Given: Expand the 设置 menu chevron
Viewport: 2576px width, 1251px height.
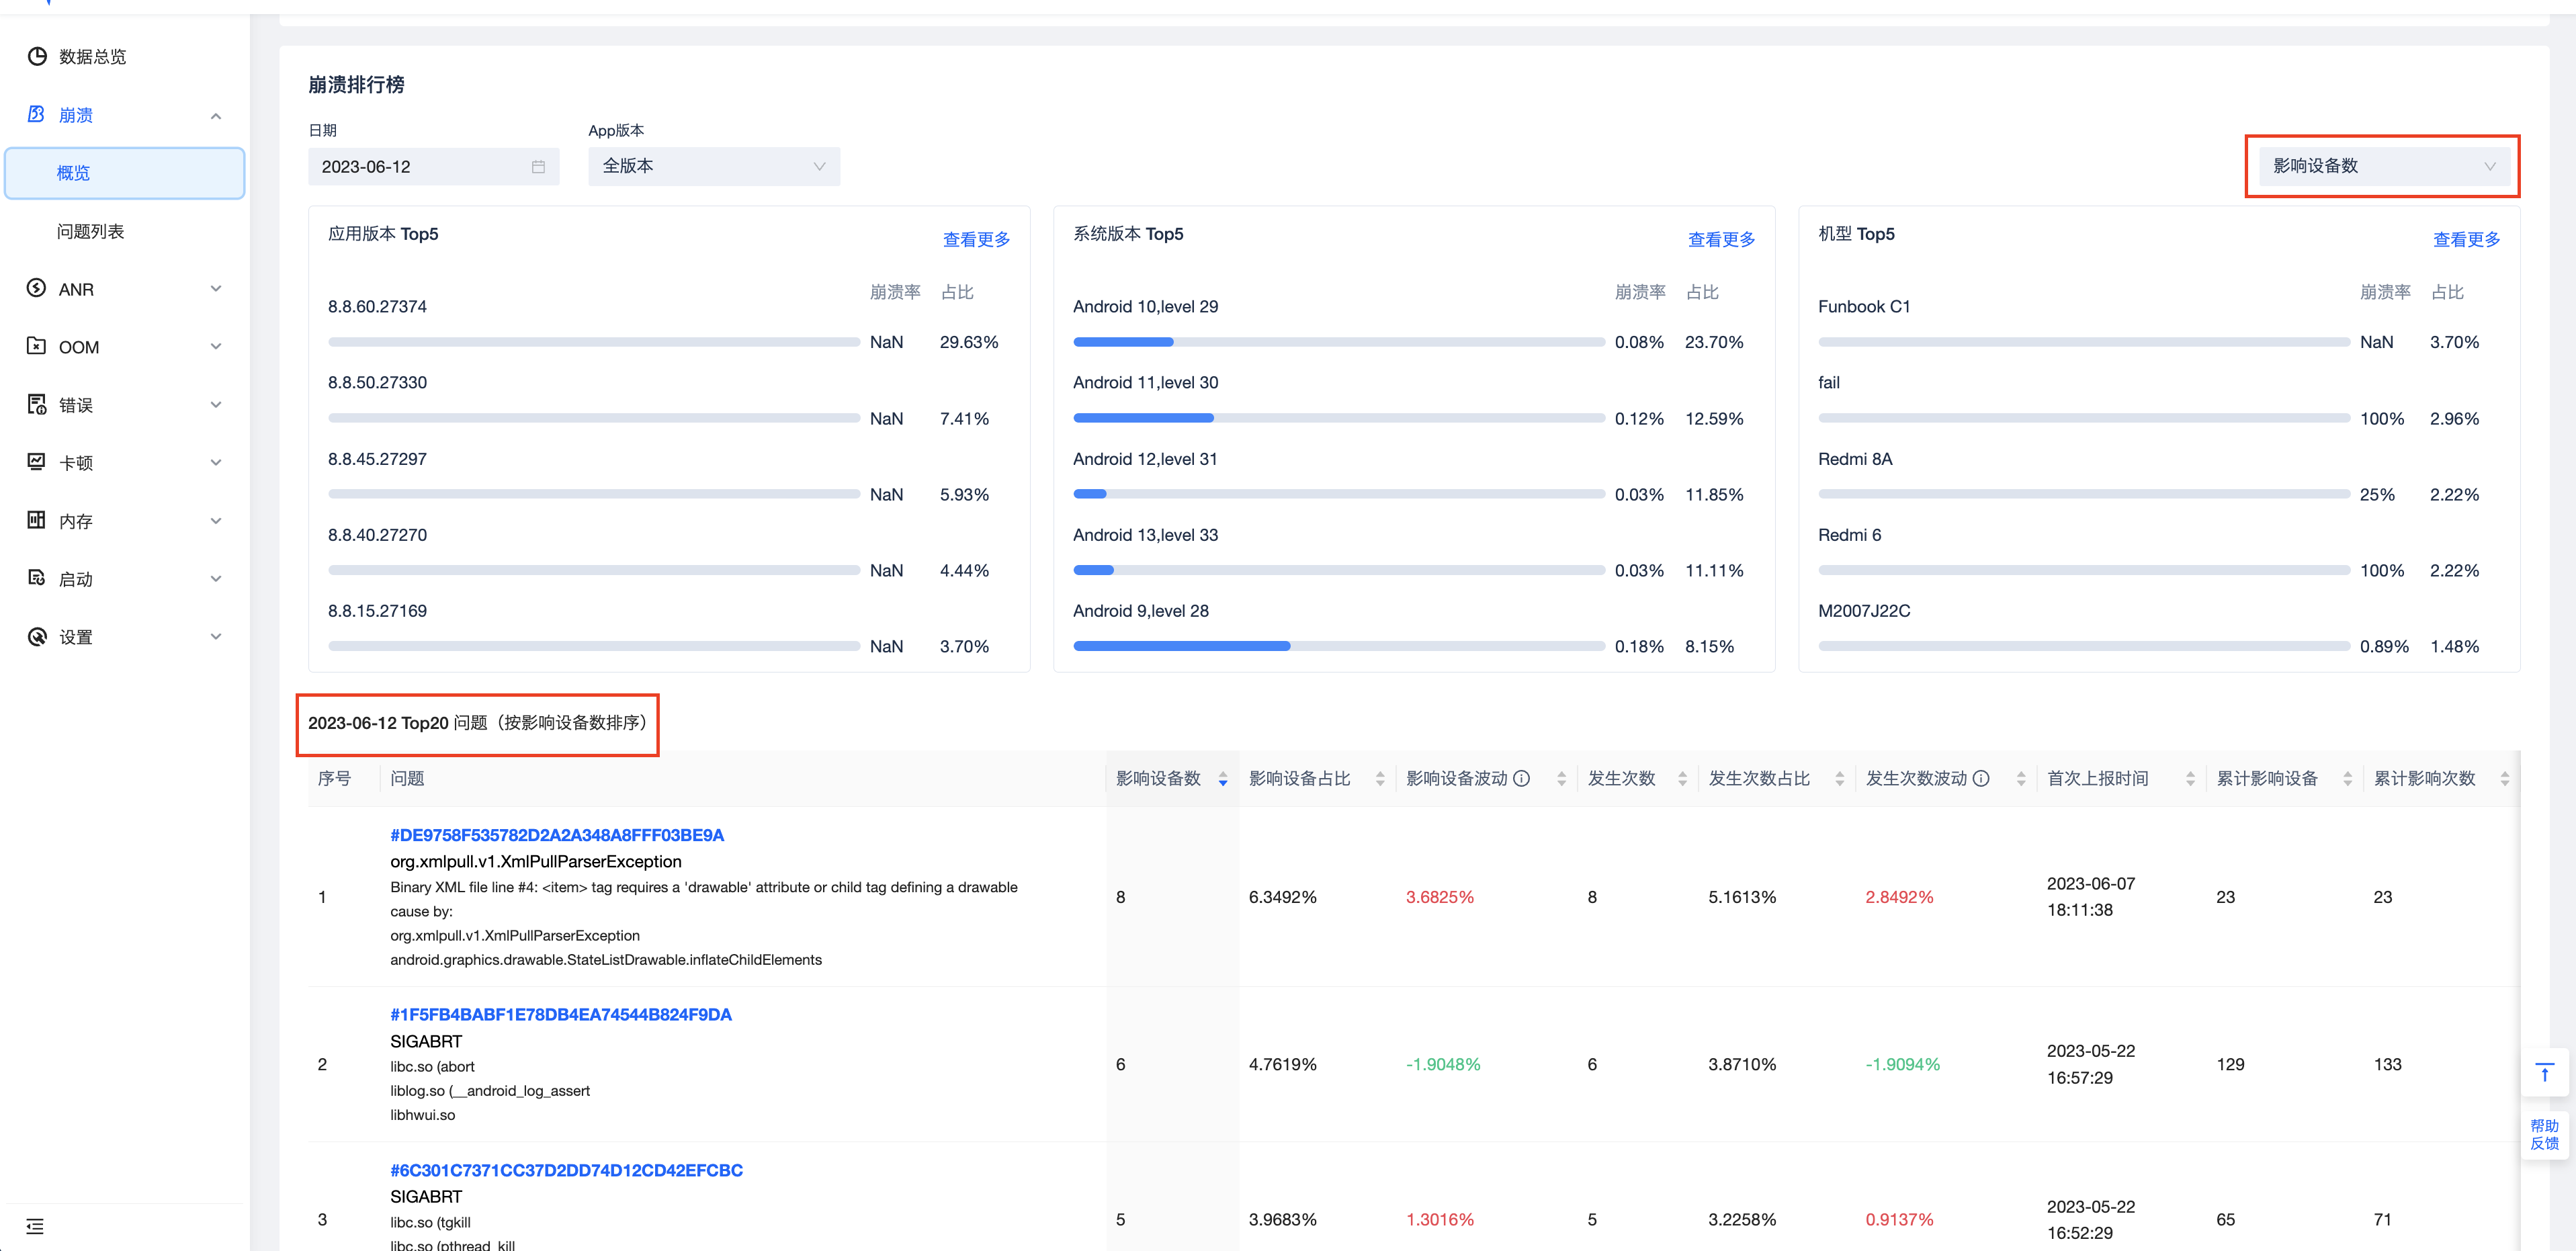Looking at the screenshot, I should click(x=216, y=636).
